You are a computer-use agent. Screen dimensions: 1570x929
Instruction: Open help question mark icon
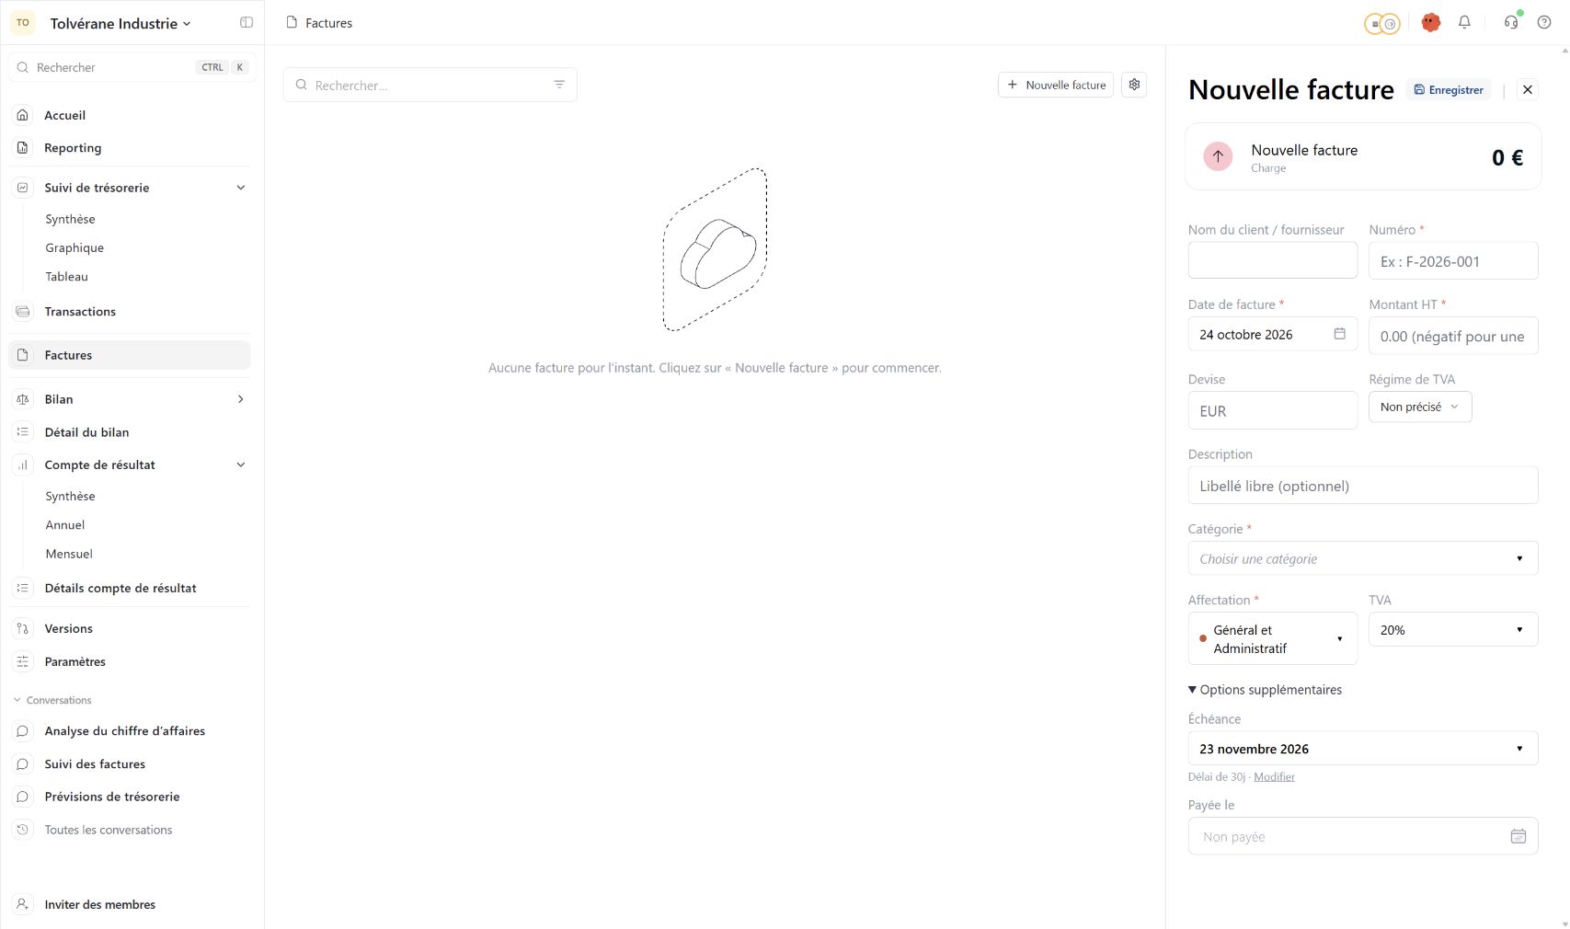1544,23
